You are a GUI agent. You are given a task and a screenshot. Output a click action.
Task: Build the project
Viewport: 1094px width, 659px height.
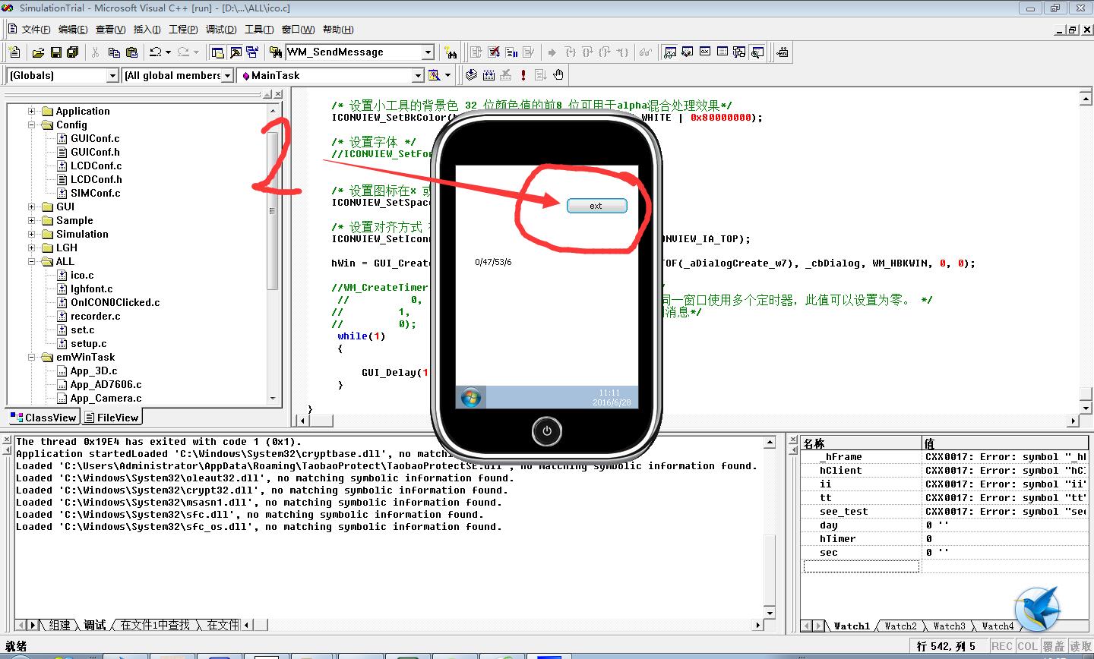pyautogui.click(x=489, y=75)
